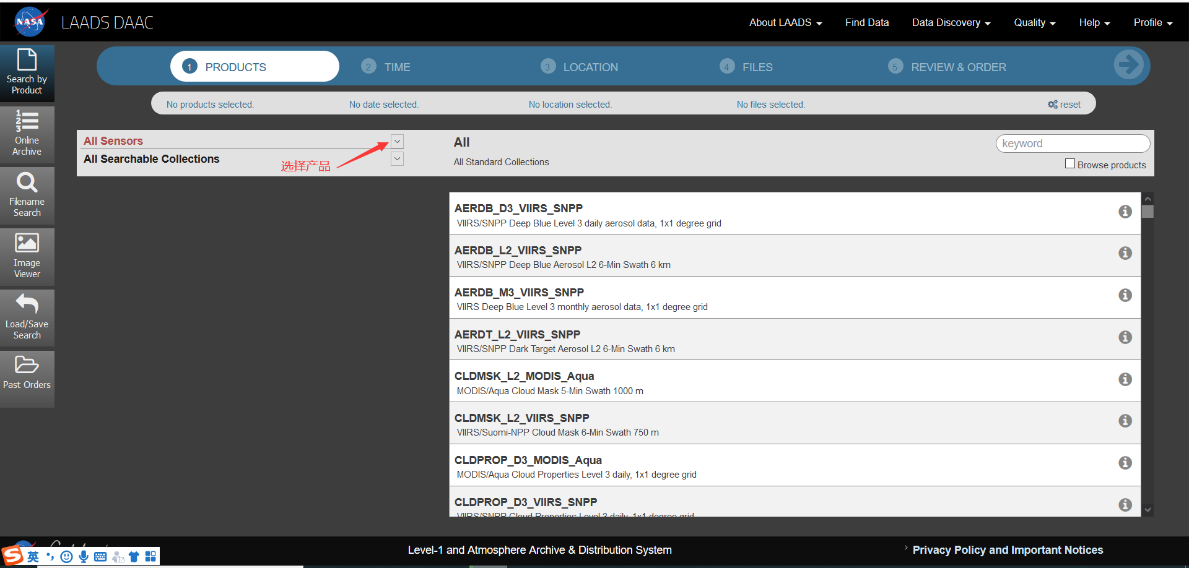This screenshot has width=1189, height=568.
Task: Click the Sogou user account icon
Action: (x=118, y=557)
